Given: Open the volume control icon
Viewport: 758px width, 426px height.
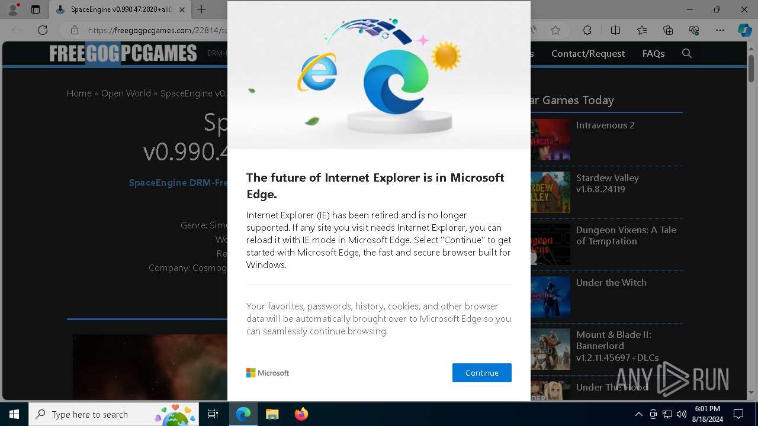Looking at the screenshot, I should (x=682, y=414).
